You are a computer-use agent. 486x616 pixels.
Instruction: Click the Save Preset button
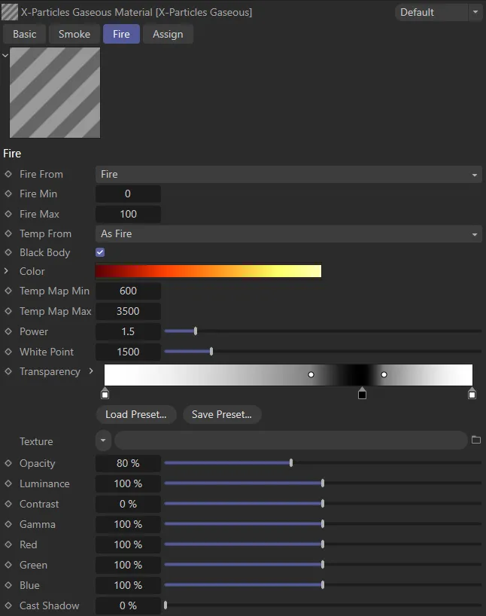point(222,414)
